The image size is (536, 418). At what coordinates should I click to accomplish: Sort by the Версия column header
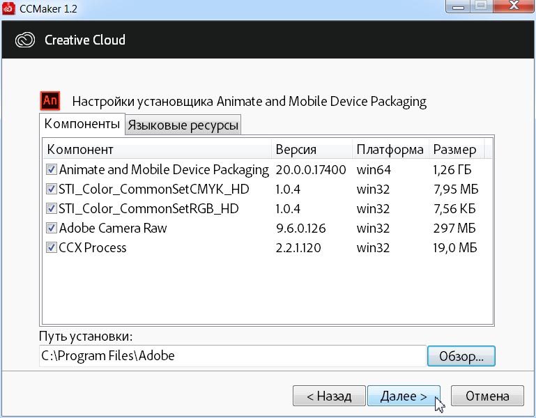pyautogui.click(x=312, y=149)
